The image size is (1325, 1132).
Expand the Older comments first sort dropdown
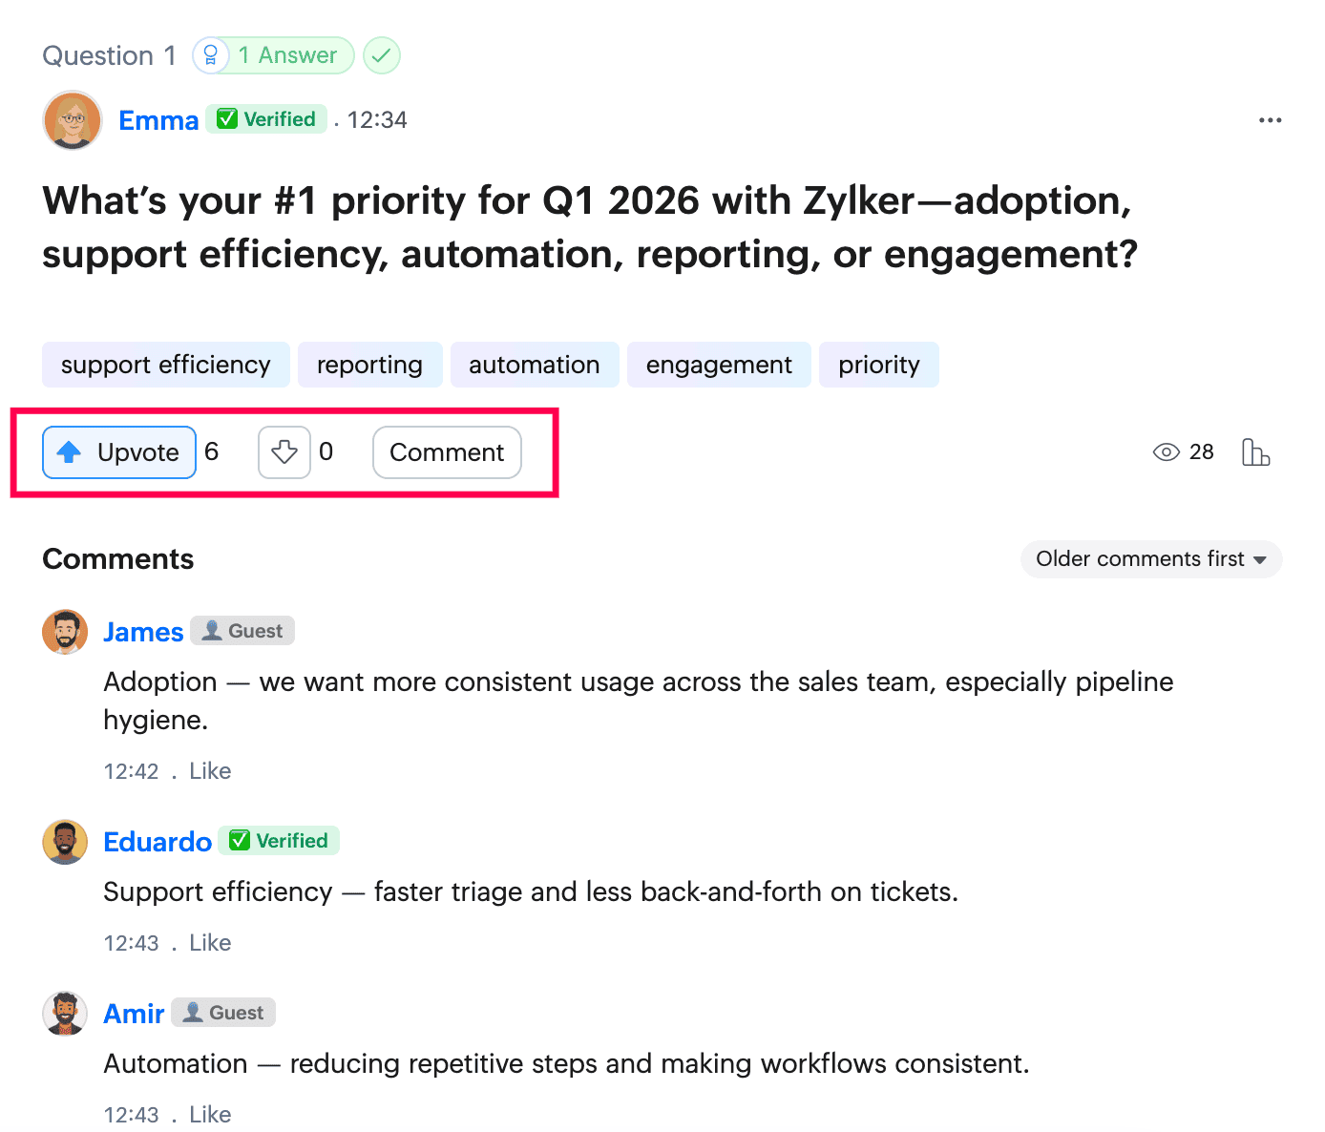pos(1151,559)
